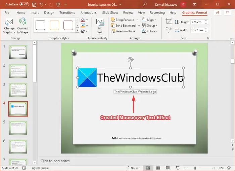Image resolution: width=235 pixels, height=171 pixels.
Task: Click the Search magnifier icon
Action: pos(145,4)
